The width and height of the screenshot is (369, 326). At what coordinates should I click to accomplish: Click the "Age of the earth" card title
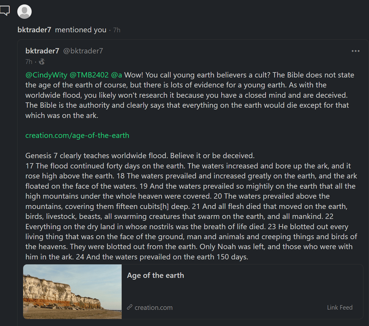coord(155,276)
